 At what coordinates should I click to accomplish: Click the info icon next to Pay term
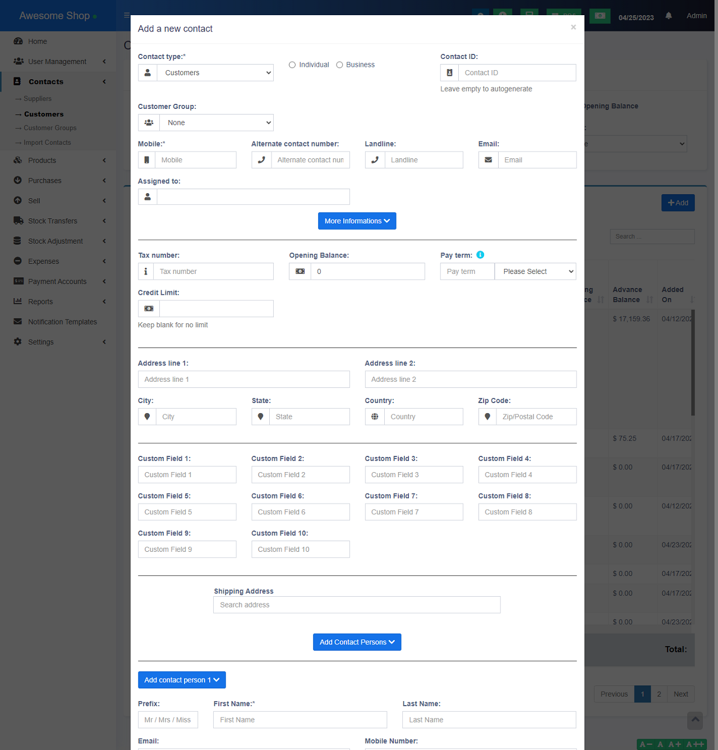(x=480, y=255)
